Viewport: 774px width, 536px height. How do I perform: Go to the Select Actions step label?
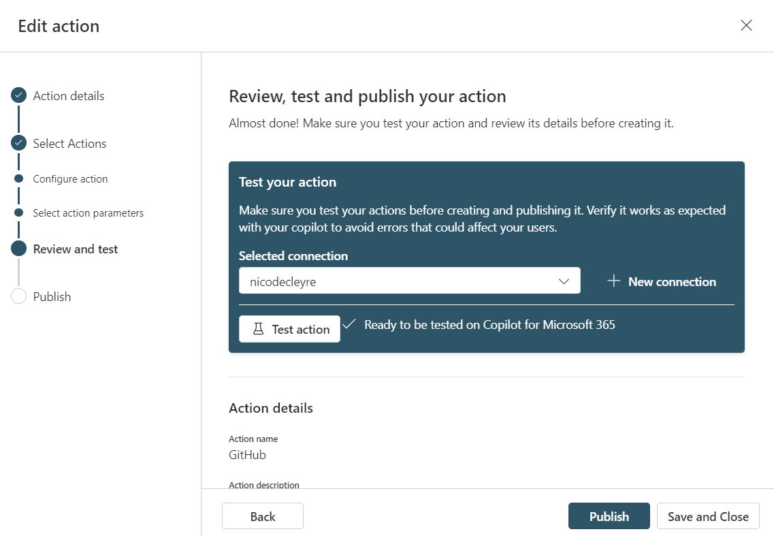(x=69, y=144)
